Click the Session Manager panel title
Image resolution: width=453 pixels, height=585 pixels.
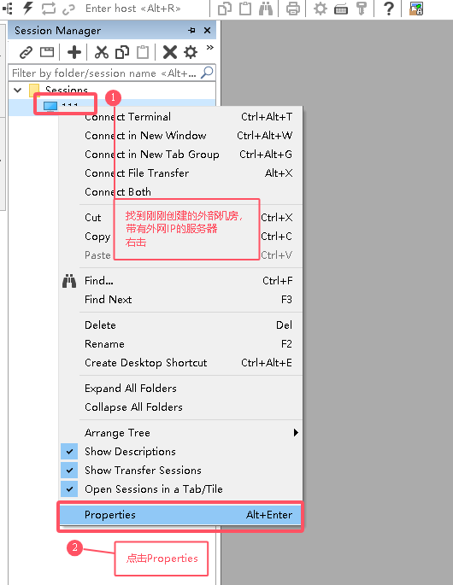[57, 31]
